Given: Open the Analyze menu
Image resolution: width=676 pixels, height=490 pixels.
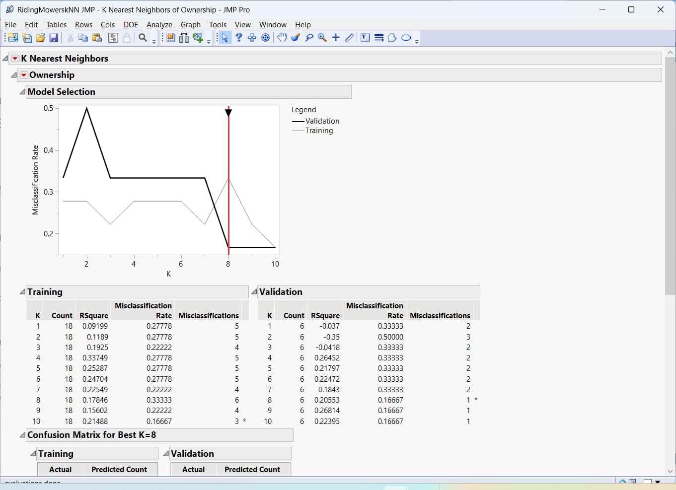Looking at the screenshot, I should tap(159, 24).
